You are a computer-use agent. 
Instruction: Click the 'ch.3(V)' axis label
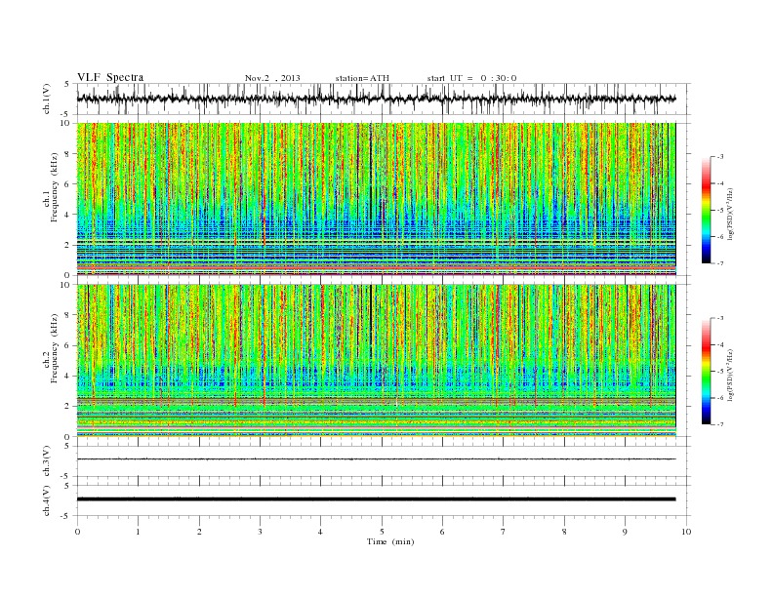click(47, 461)
